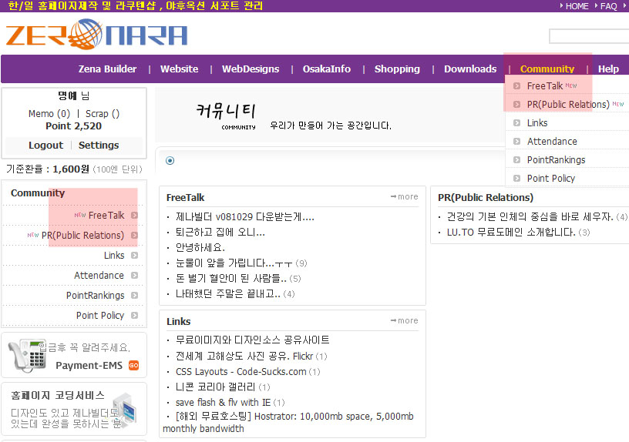Screen dimensions: 629x442
Task: Click the Zeronara globe logo
Action: [x=96, y=35]
